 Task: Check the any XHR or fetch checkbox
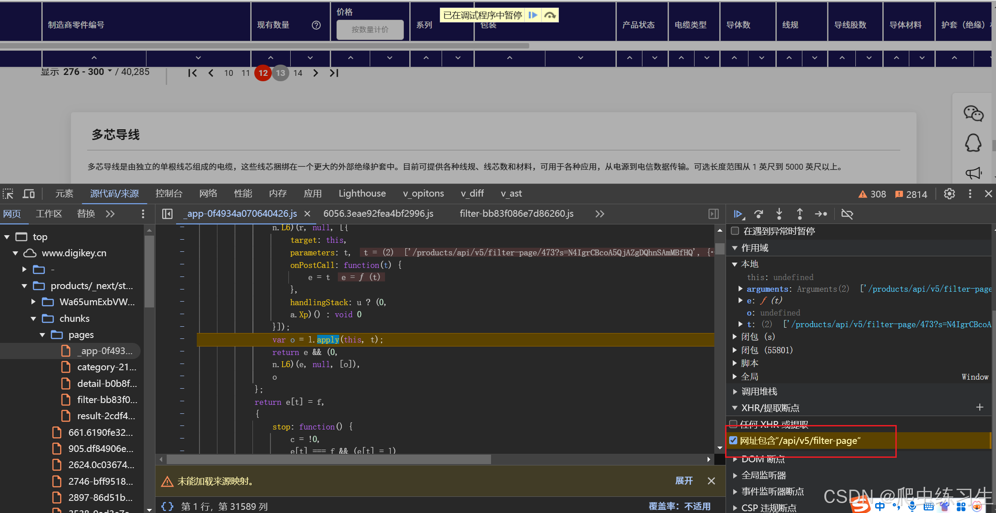click(x=734, y=424)
